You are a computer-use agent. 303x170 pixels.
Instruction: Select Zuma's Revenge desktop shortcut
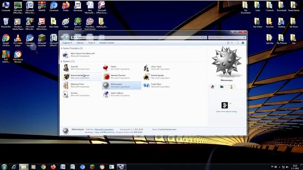78,24
